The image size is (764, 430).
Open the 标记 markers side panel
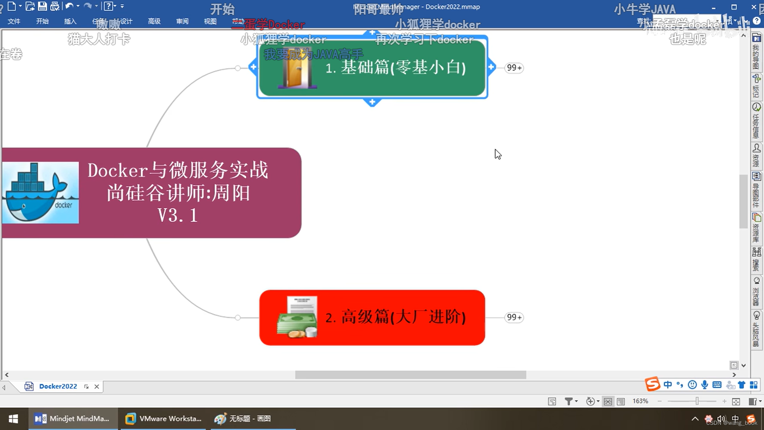[x=756, y=86]
